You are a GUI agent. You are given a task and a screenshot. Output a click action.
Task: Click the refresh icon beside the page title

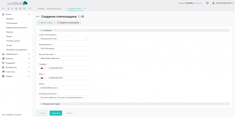click(79, 16)
